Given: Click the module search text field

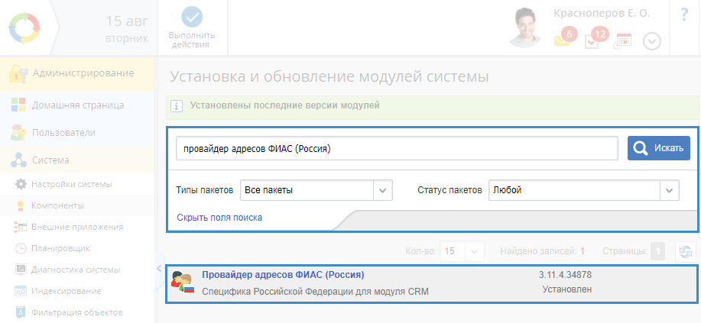Looking at the screenshot, I should (x=396, y=148).
